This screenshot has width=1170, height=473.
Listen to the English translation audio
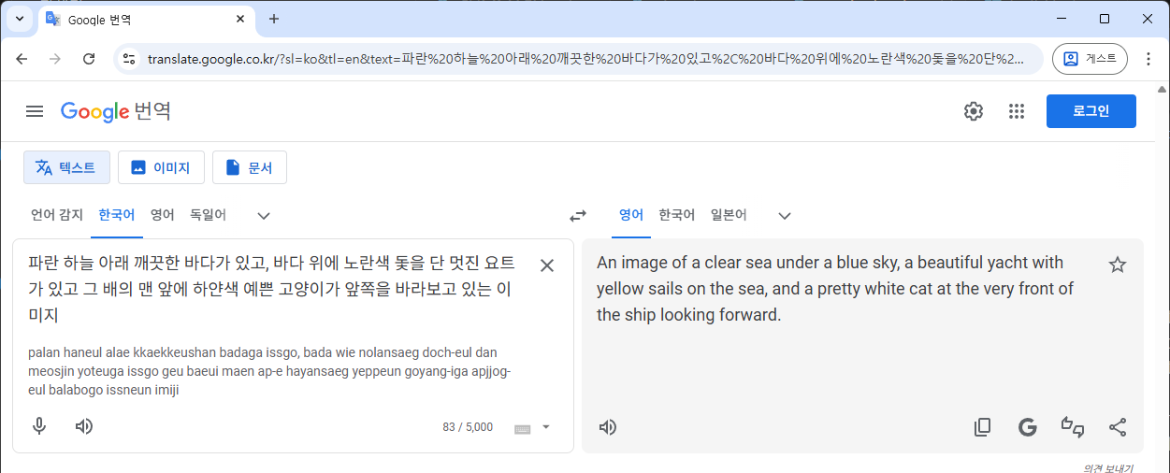(608, 427)
